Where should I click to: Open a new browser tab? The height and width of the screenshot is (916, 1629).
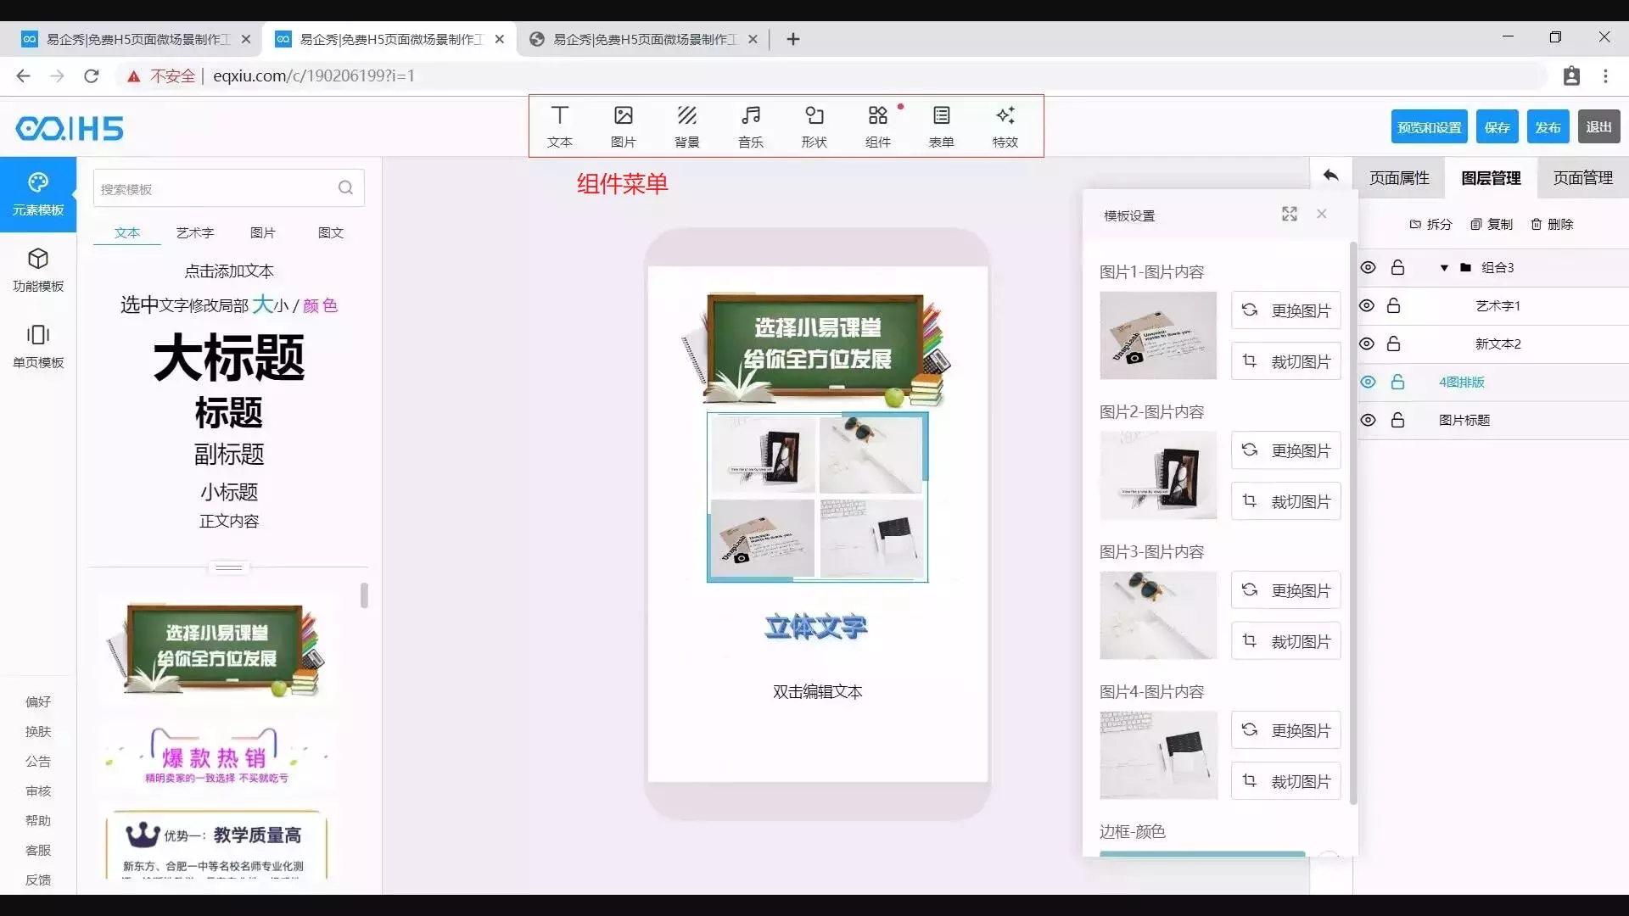click(x=793, y=39)
